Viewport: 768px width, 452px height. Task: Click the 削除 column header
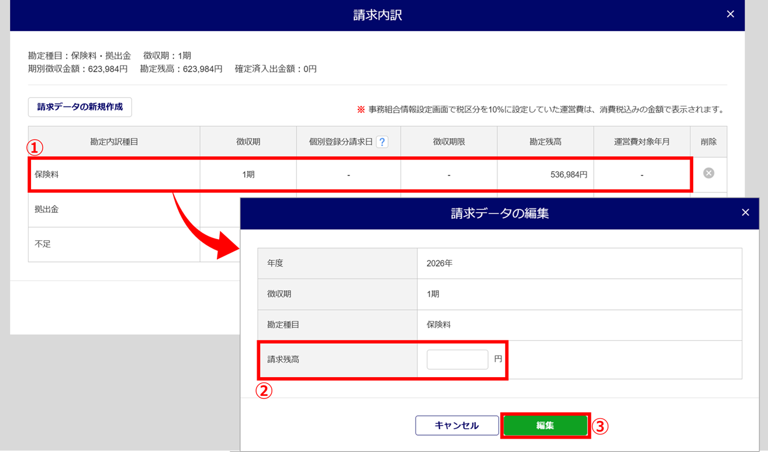(x=708, y=142)
